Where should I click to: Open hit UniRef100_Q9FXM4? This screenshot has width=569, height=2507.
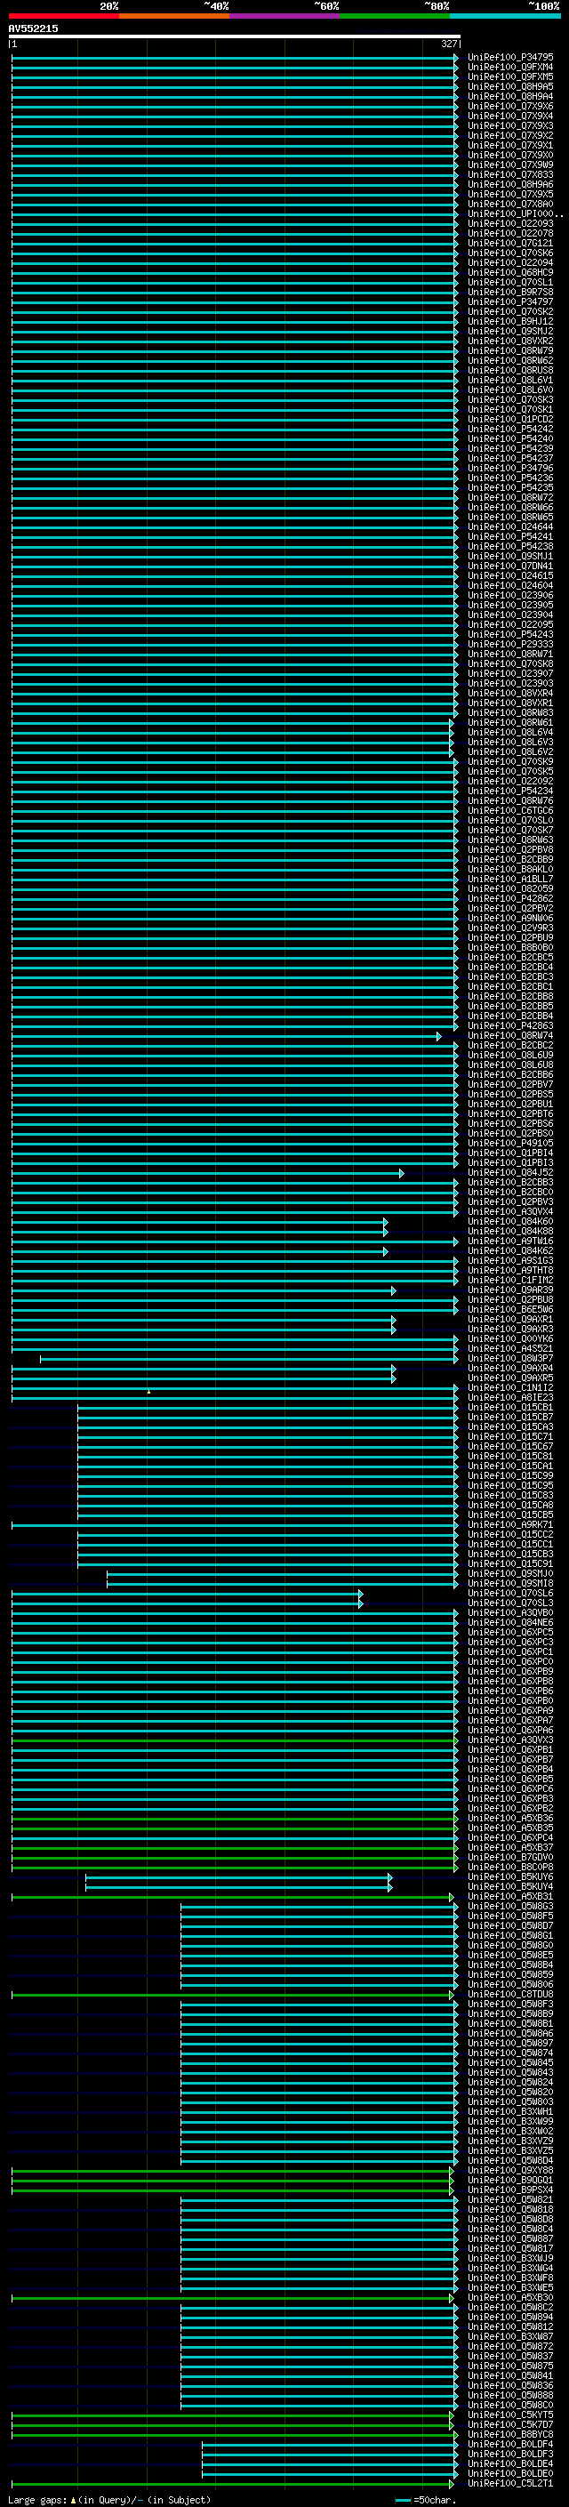[509, 68]
